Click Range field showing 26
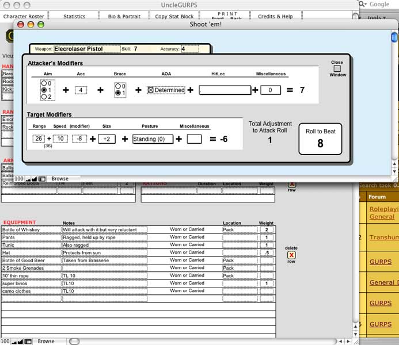This screenshot has height=345, width=399. click(39, 139)
